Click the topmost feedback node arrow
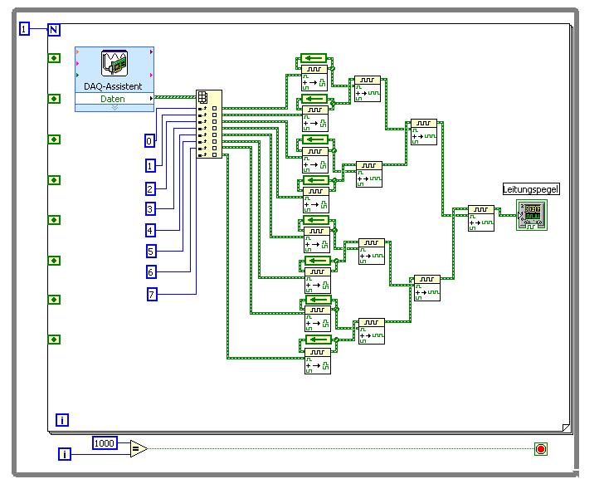This screenshot has width=604, height=479. [314, 59]
